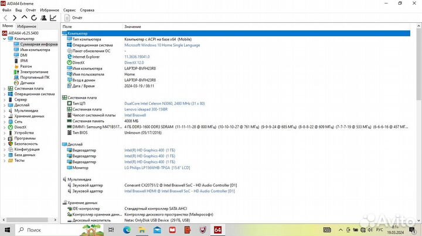
Task: Expand the DirectX tree node
Action: [x=4, y=127]
